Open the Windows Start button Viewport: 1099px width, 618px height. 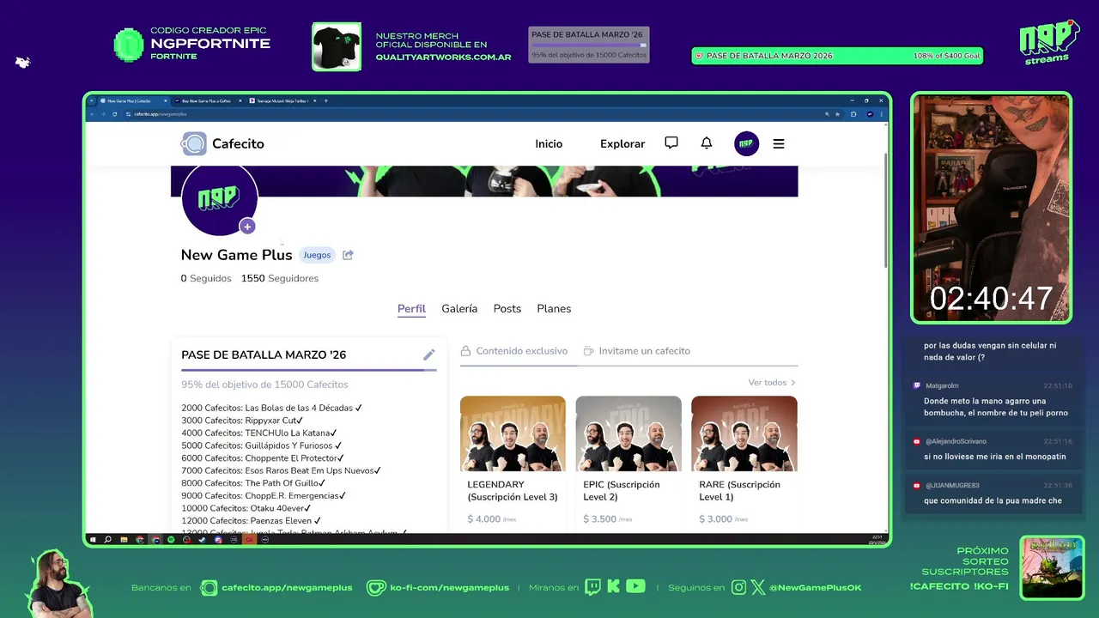[93, 540]
